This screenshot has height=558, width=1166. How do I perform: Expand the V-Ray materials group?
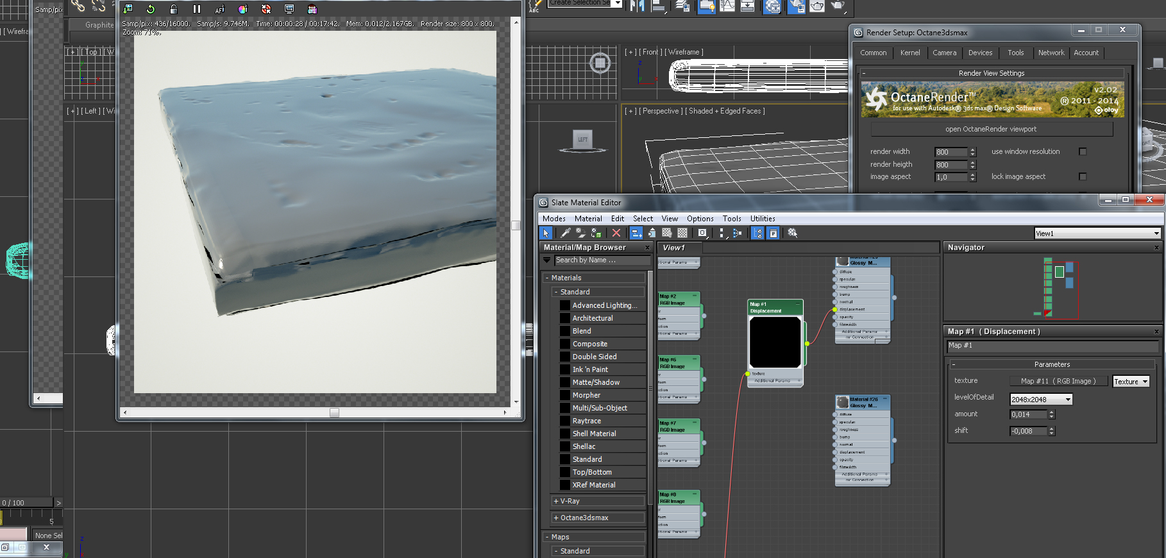click(x=556, y=501)
